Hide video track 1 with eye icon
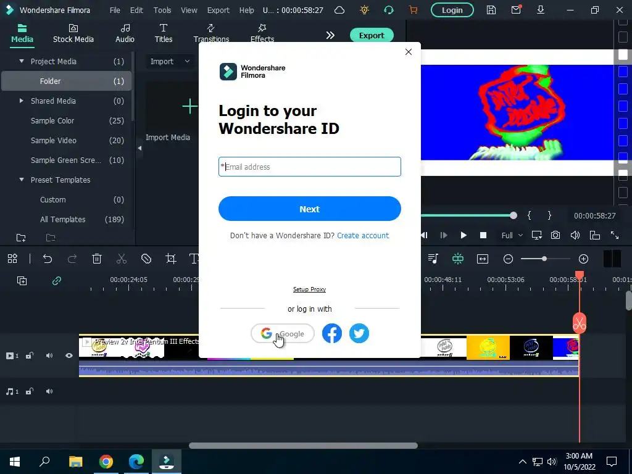 tap(69, 355)
